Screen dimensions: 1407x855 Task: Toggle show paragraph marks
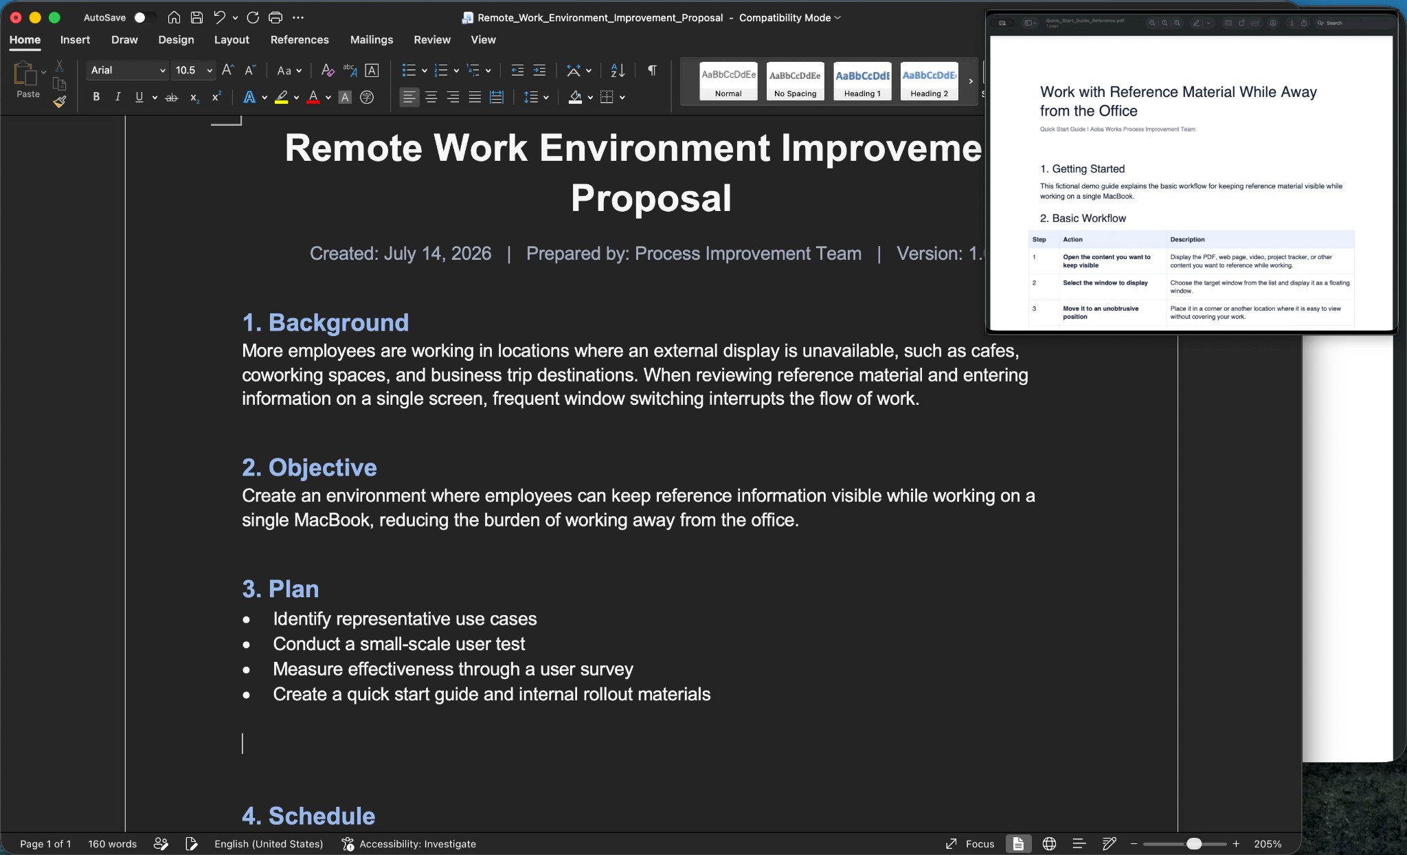click(652, 70)
